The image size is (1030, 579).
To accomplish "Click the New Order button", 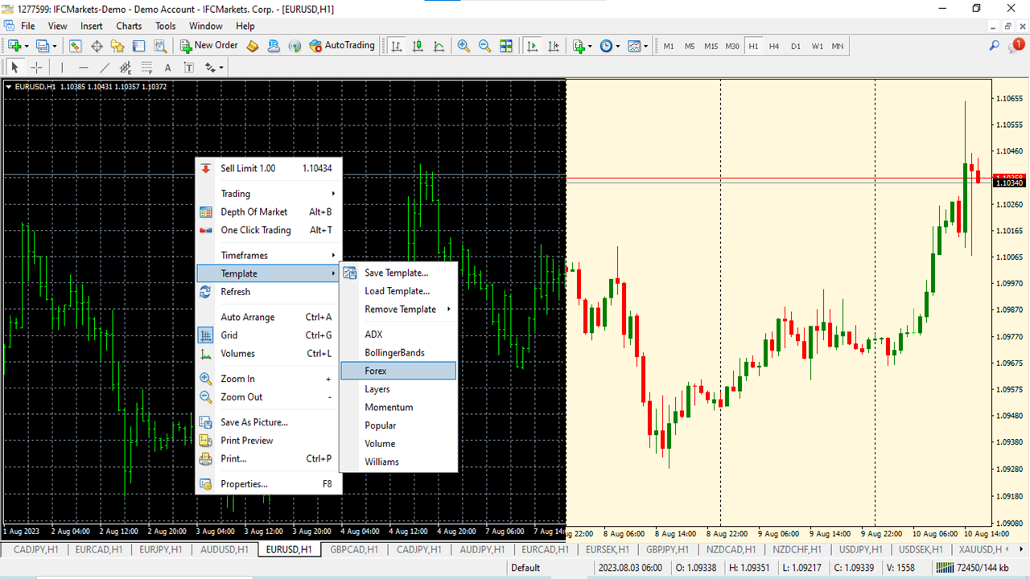I will tap(208, 46).
